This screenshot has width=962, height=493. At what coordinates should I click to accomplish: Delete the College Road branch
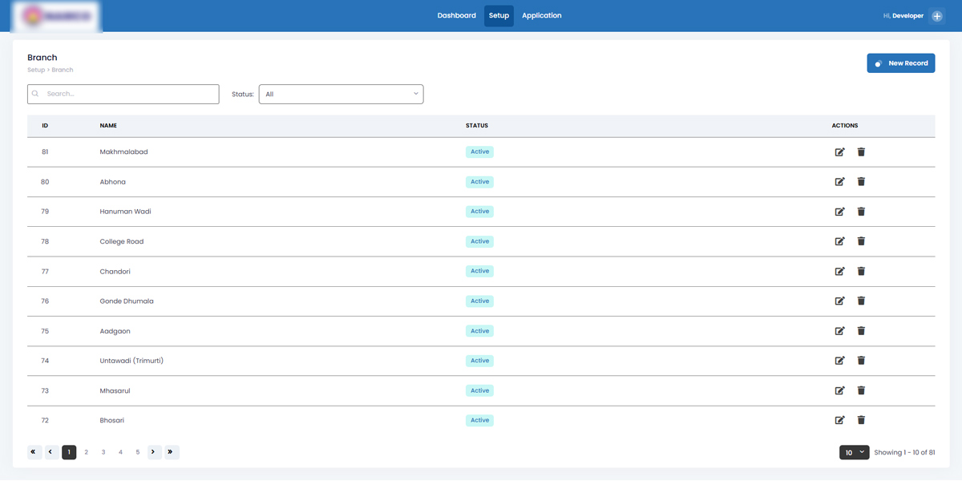(861, 241)
